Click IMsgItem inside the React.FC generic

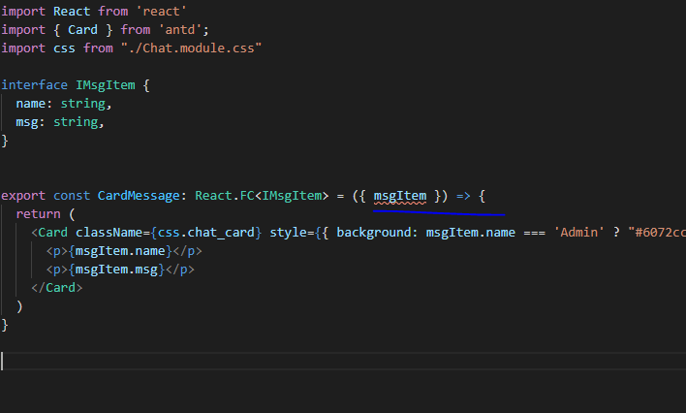[x=292, y=196]
